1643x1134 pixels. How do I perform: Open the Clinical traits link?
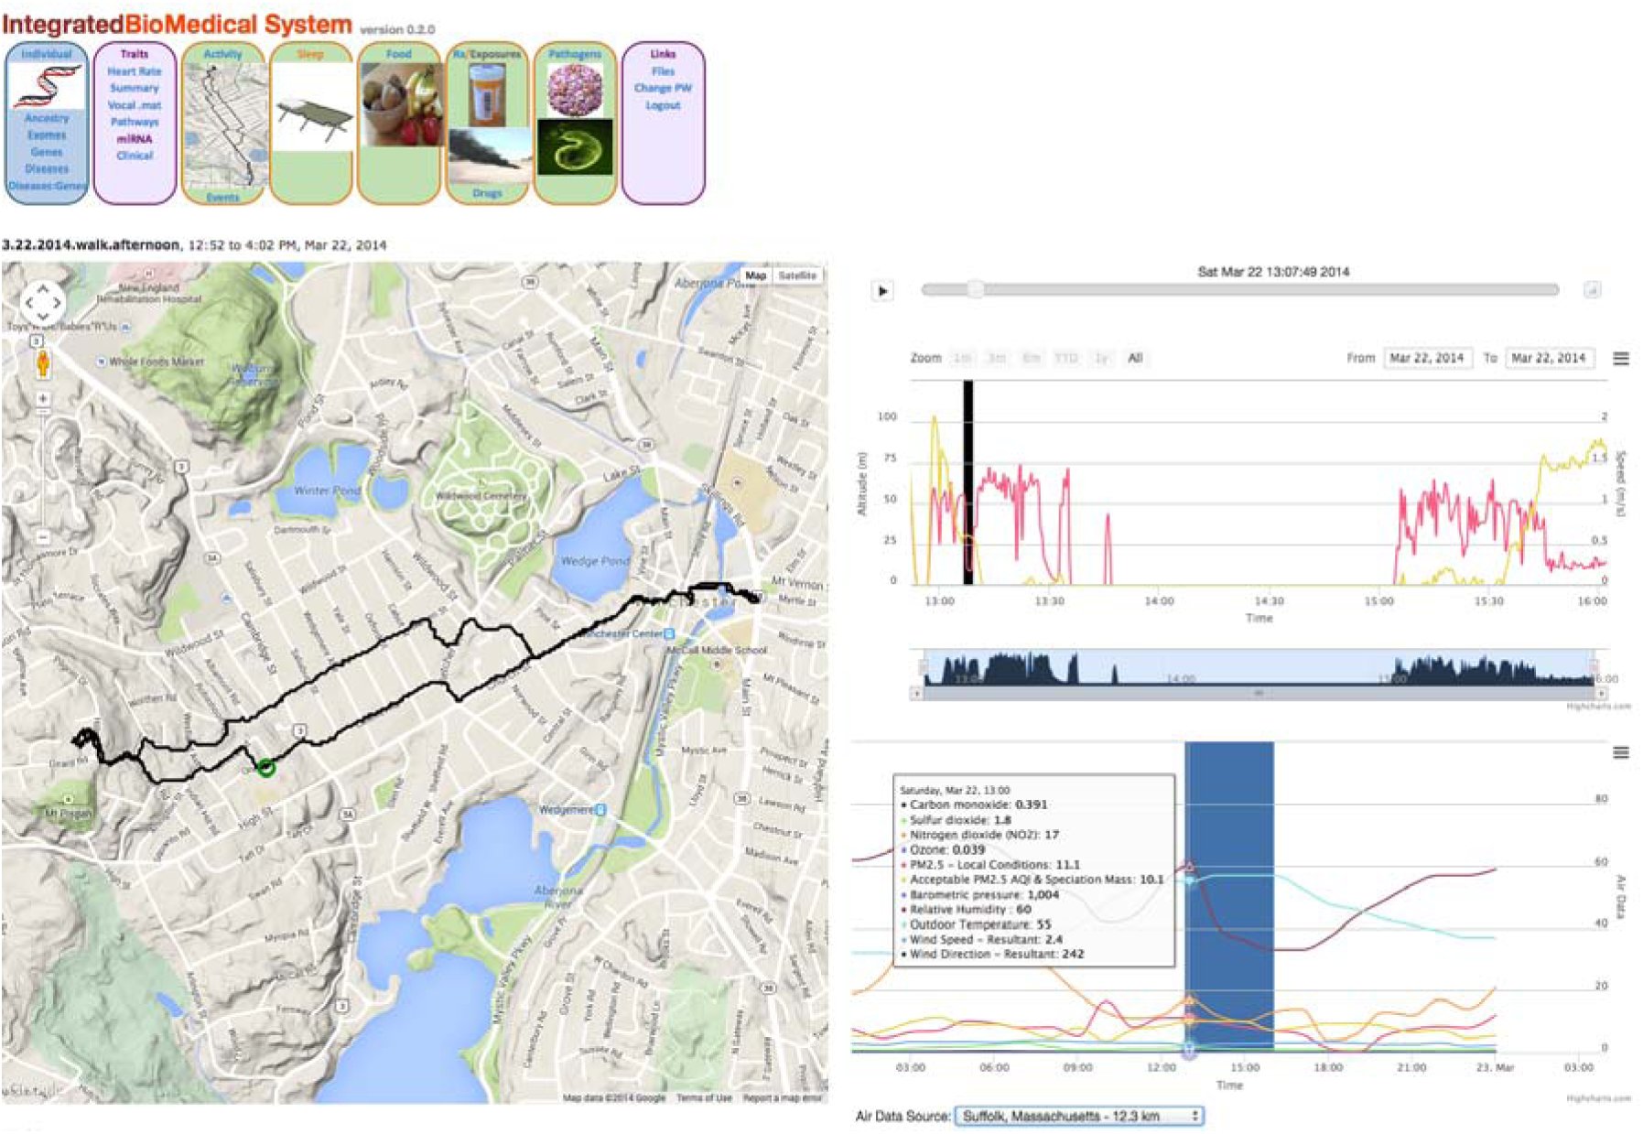[135, 156]
